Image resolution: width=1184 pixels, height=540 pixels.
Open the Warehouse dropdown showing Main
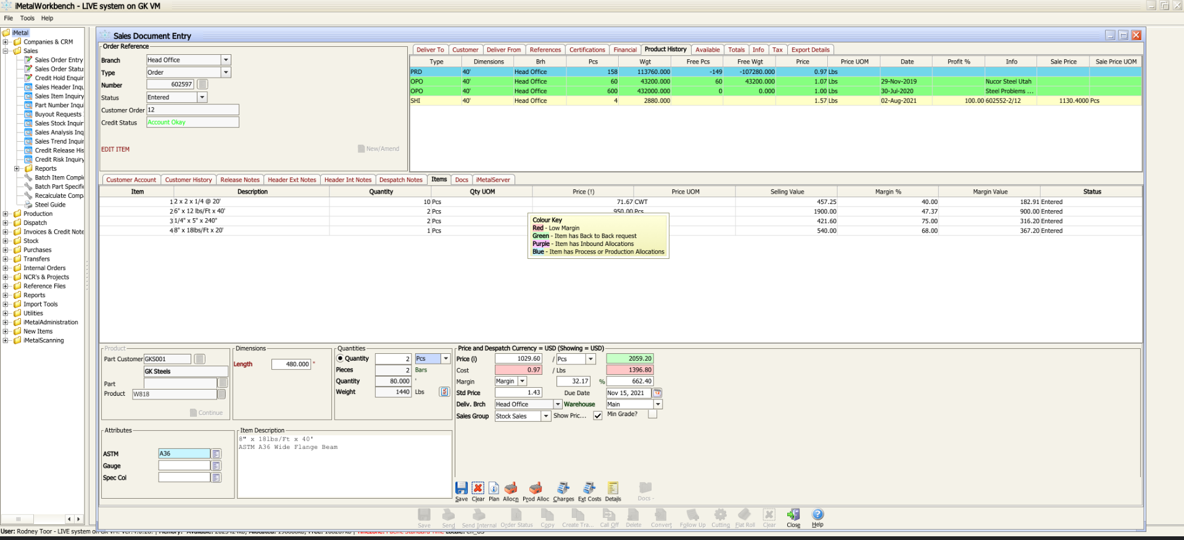(x=658, y=404)
